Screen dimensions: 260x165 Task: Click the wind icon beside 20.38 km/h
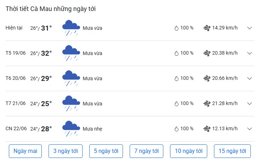(x=207, y=53)
